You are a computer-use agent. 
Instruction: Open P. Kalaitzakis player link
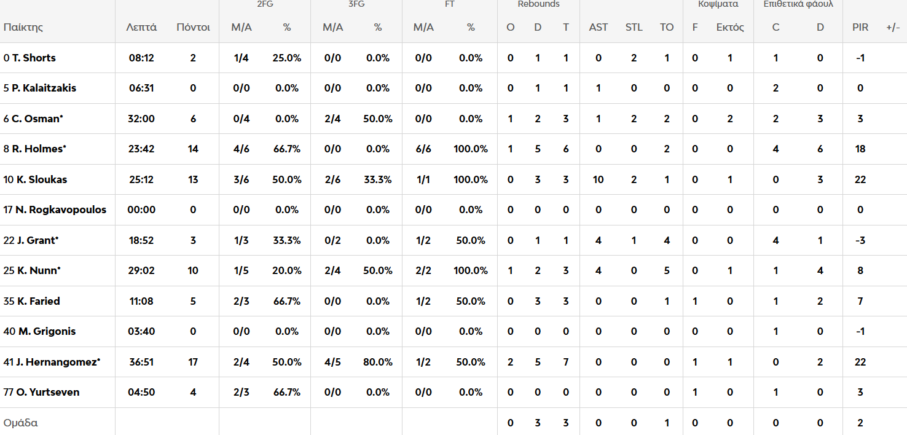pyautogui.click(x=44, y=88)
